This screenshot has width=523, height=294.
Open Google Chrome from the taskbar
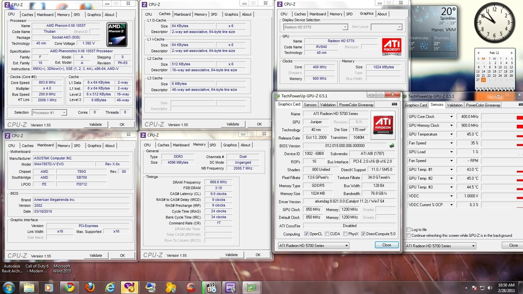click(x=69, y=287)
